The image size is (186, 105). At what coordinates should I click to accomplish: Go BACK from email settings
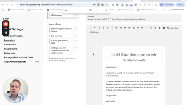pyautogui.click(x=6, y=19)
